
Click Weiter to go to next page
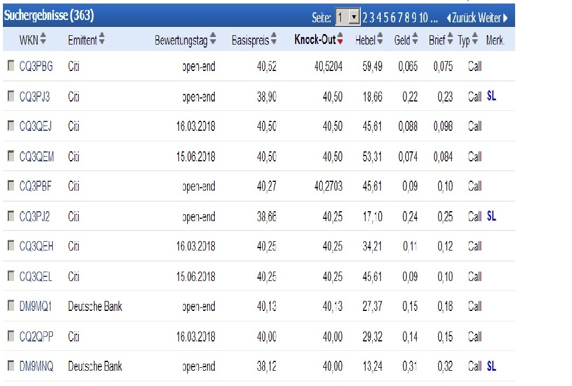493,18
